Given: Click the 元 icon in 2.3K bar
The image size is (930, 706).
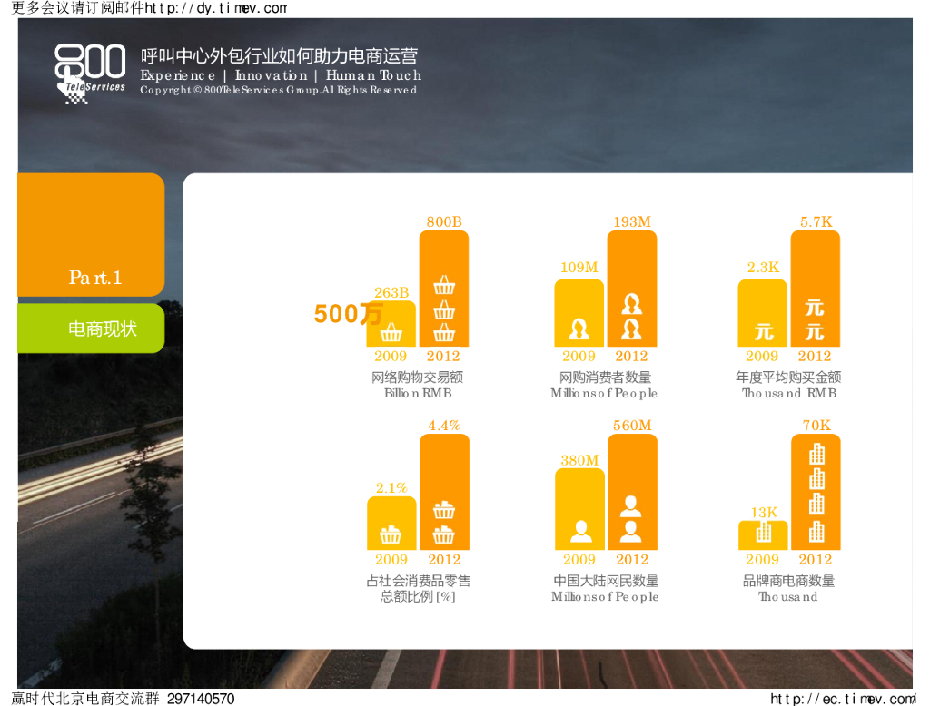Looking at the screenshot, I should pyautogui.click(x=763, y=331).
